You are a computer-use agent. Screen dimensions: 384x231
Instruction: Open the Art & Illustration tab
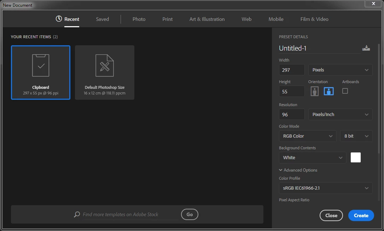[207, 19]
